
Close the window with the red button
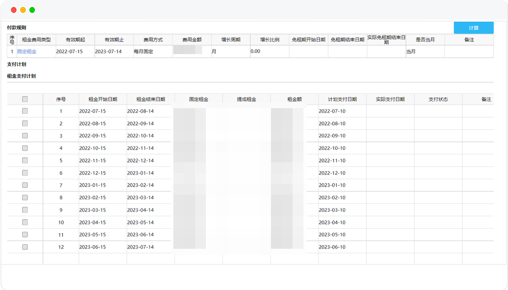(14, 10)
